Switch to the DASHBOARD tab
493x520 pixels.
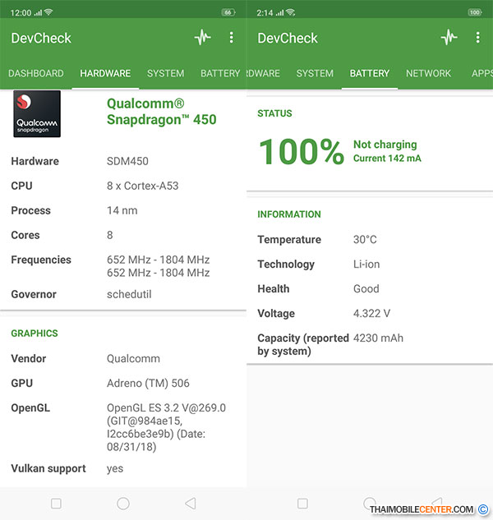coord(36,73)
